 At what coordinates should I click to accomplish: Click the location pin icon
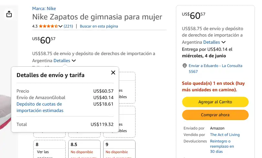pyautogui.click(x=185, y=66)
